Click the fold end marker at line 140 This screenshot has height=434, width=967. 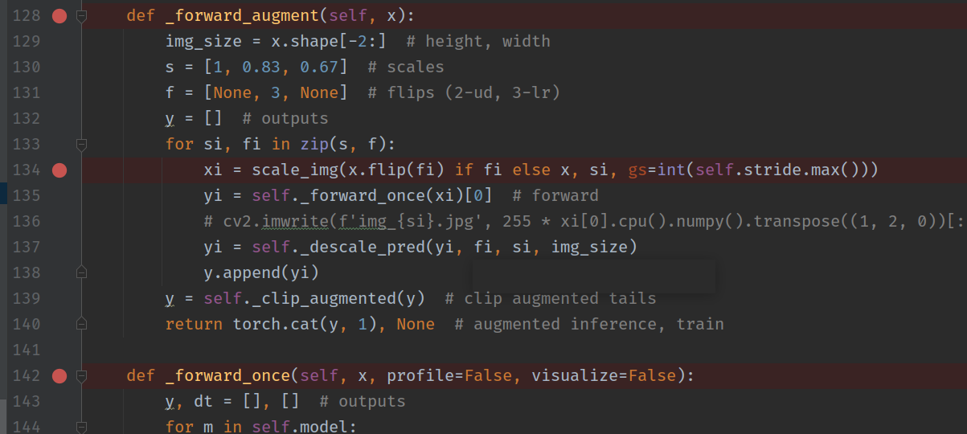(81, 324)
